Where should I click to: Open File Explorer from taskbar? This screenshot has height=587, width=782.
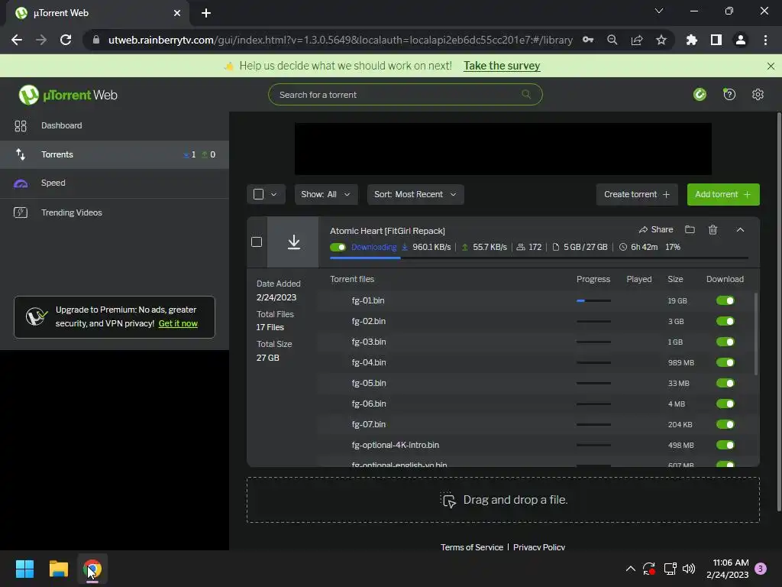[58, 569]
